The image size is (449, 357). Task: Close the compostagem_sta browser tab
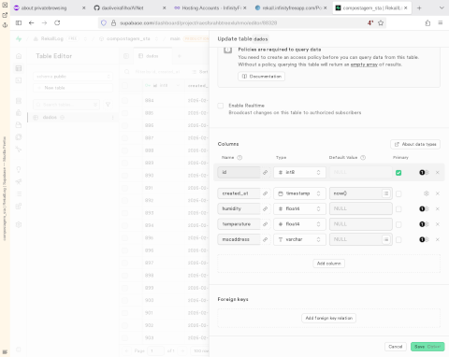[x=406, y=7]
